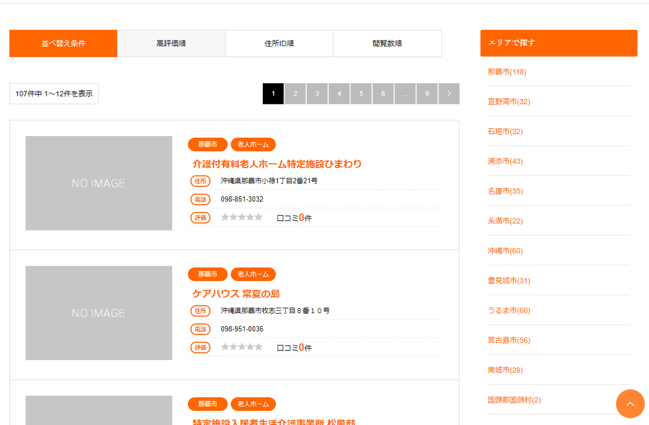This screenshot has height=425, width=649.
Task: Filter by area 糸満市(22)
Action: point(505,221)
